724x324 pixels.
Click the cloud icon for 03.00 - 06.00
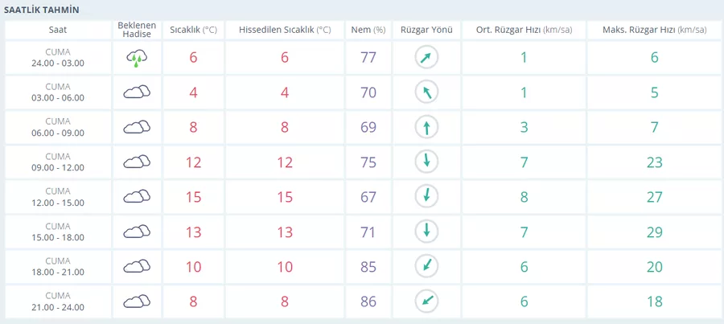pyautogui.click(x=137, y=92)
